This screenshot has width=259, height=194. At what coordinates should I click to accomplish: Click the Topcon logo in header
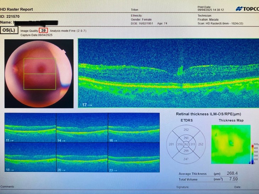tap(247, 9)
